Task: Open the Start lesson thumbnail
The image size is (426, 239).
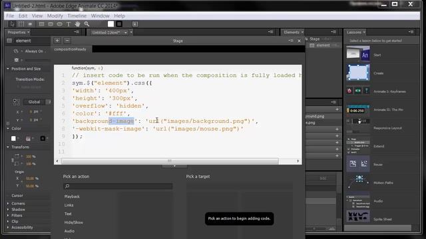Action: pos(358,54)
